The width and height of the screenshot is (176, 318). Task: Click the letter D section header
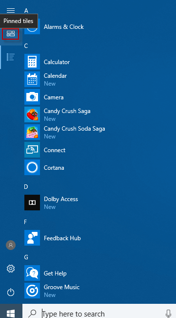26,187
